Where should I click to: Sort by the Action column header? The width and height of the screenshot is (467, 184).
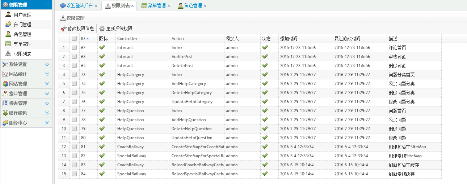[x=197, y=39]
